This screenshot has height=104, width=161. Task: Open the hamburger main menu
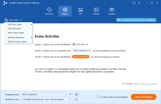139,3
